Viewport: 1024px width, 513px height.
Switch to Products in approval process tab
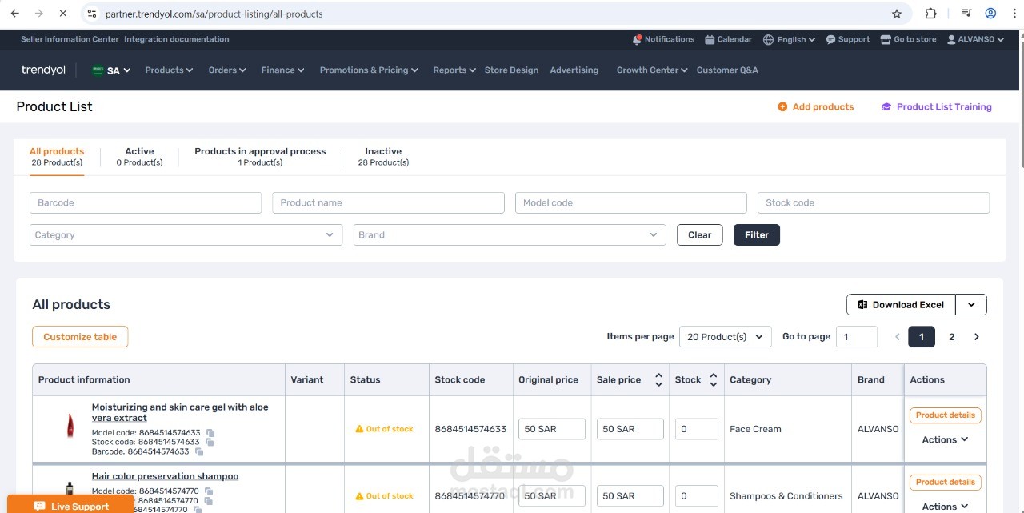(260, 156)
